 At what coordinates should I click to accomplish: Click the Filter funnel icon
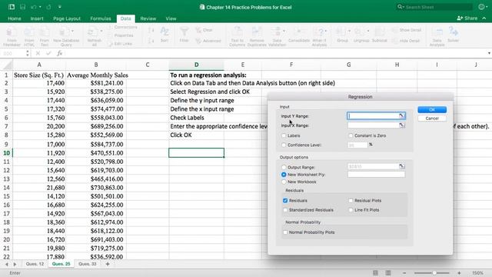pyautogui.click(x=184, y=32)
